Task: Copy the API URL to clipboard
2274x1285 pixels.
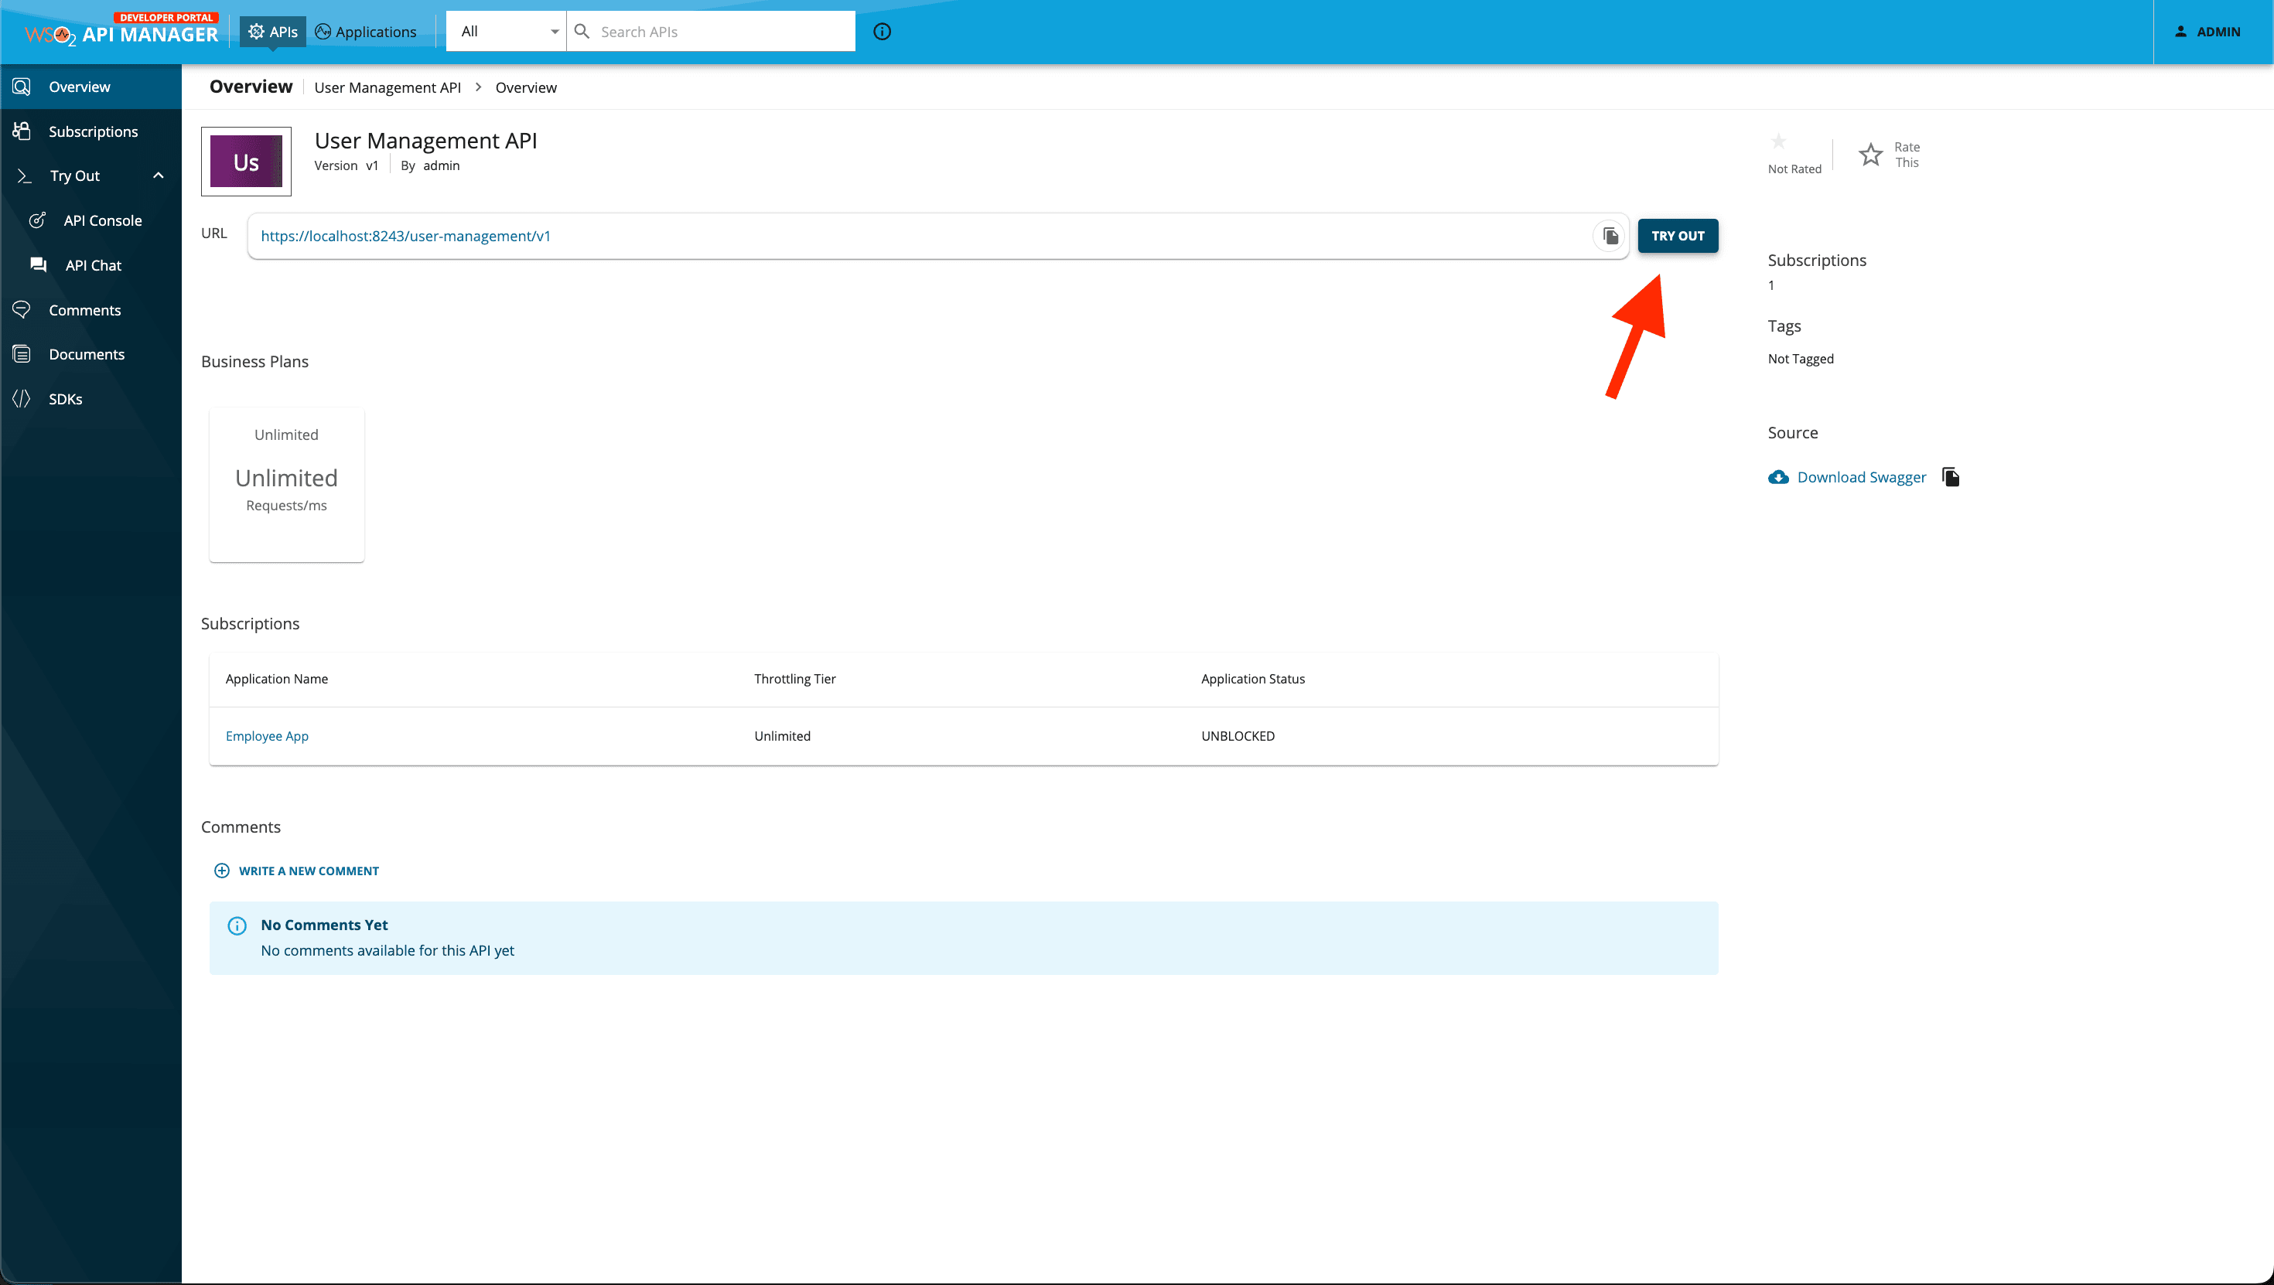Action: tap(1610, 236)
